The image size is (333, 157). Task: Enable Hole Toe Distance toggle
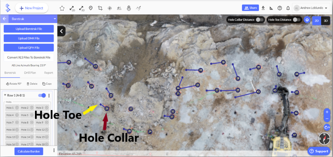pos(297,20)
